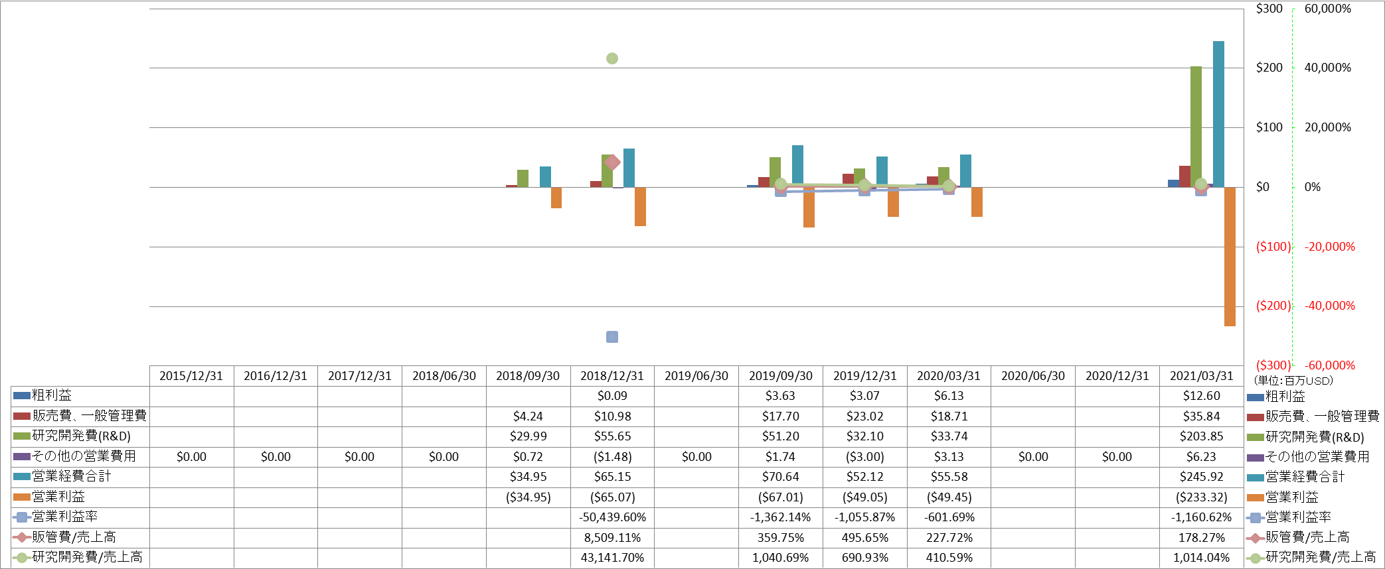The width and height of the screenshot is (1385, 569).
Task: Click the 2016/12/31 date column header
Action: pos(276,376)
